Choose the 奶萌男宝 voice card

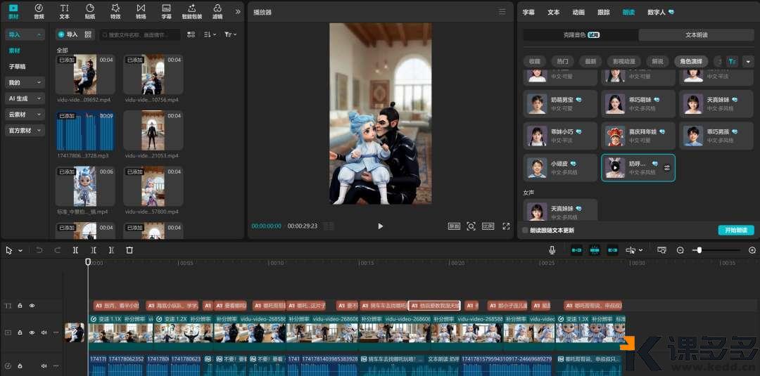pyautogui.click(x=560, y=103)
